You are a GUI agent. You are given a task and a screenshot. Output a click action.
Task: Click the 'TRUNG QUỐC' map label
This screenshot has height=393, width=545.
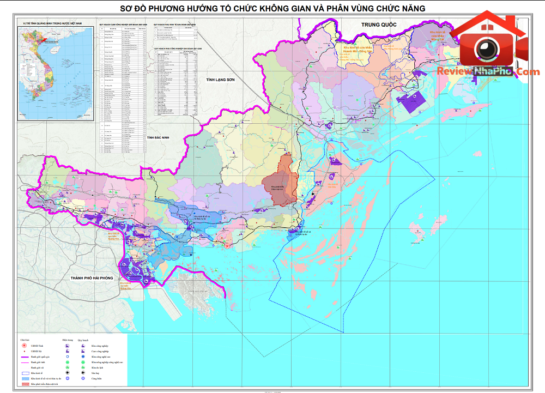coord(379,25)
